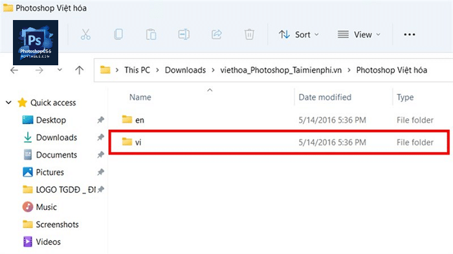Click pin icon next to Pictures

point(100,173)
